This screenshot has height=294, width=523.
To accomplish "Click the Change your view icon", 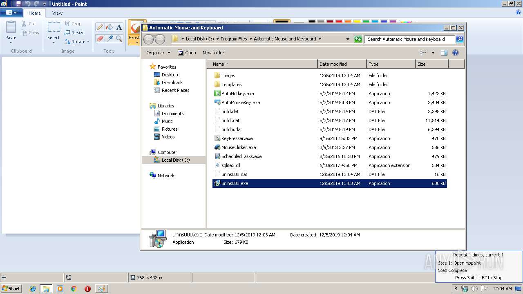I will click(423, 53).
